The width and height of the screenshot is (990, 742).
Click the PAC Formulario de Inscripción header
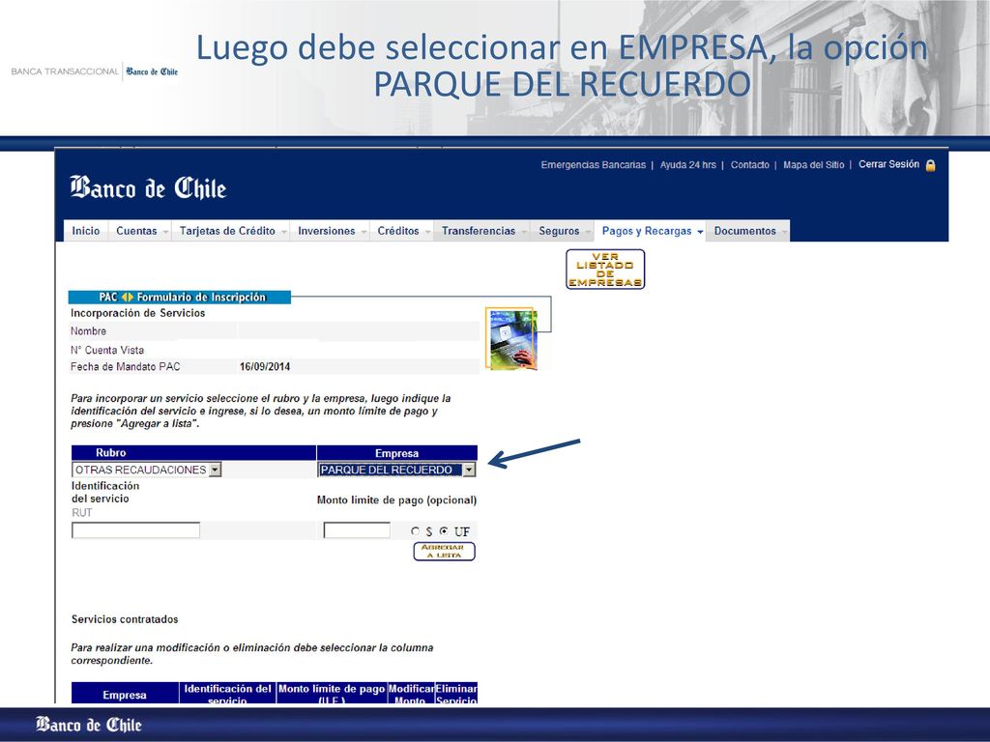coord(180,298)
